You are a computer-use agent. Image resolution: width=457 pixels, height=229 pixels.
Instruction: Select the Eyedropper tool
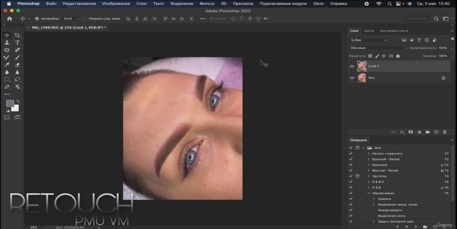click(7, 65)
